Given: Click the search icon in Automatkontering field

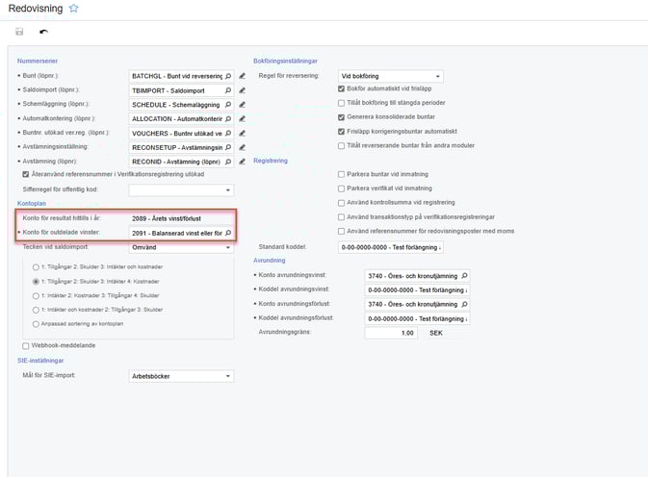Looking at the screenshot, I should [228, 118].
